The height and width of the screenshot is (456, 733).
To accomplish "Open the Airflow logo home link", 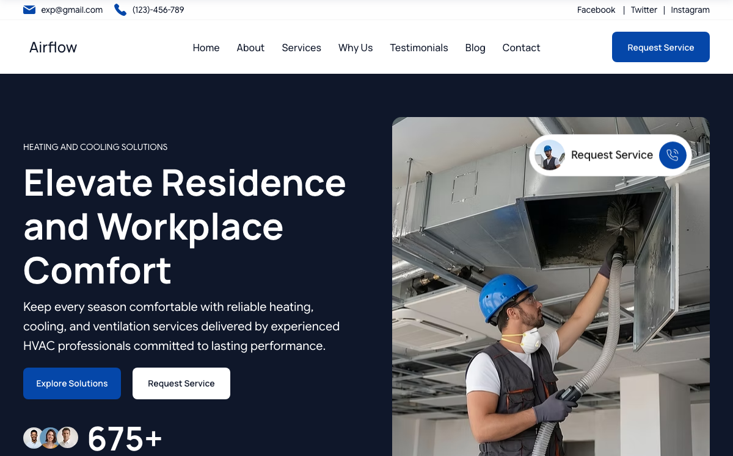I will point(53,48).
